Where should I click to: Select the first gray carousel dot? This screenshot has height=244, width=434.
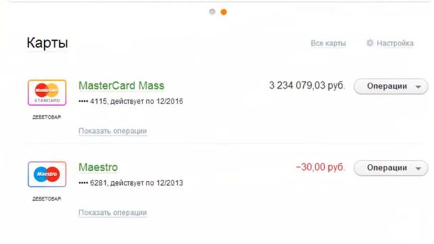tap(212, 12)
